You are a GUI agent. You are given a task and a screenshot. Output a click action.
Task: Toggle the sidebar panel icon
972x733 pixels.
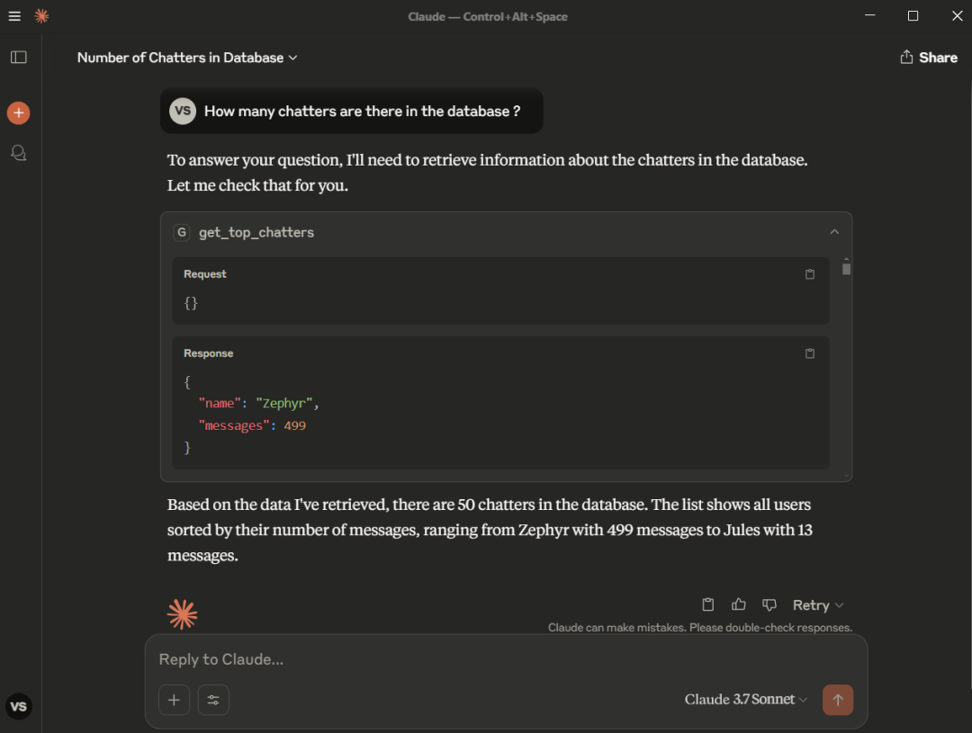18,57
